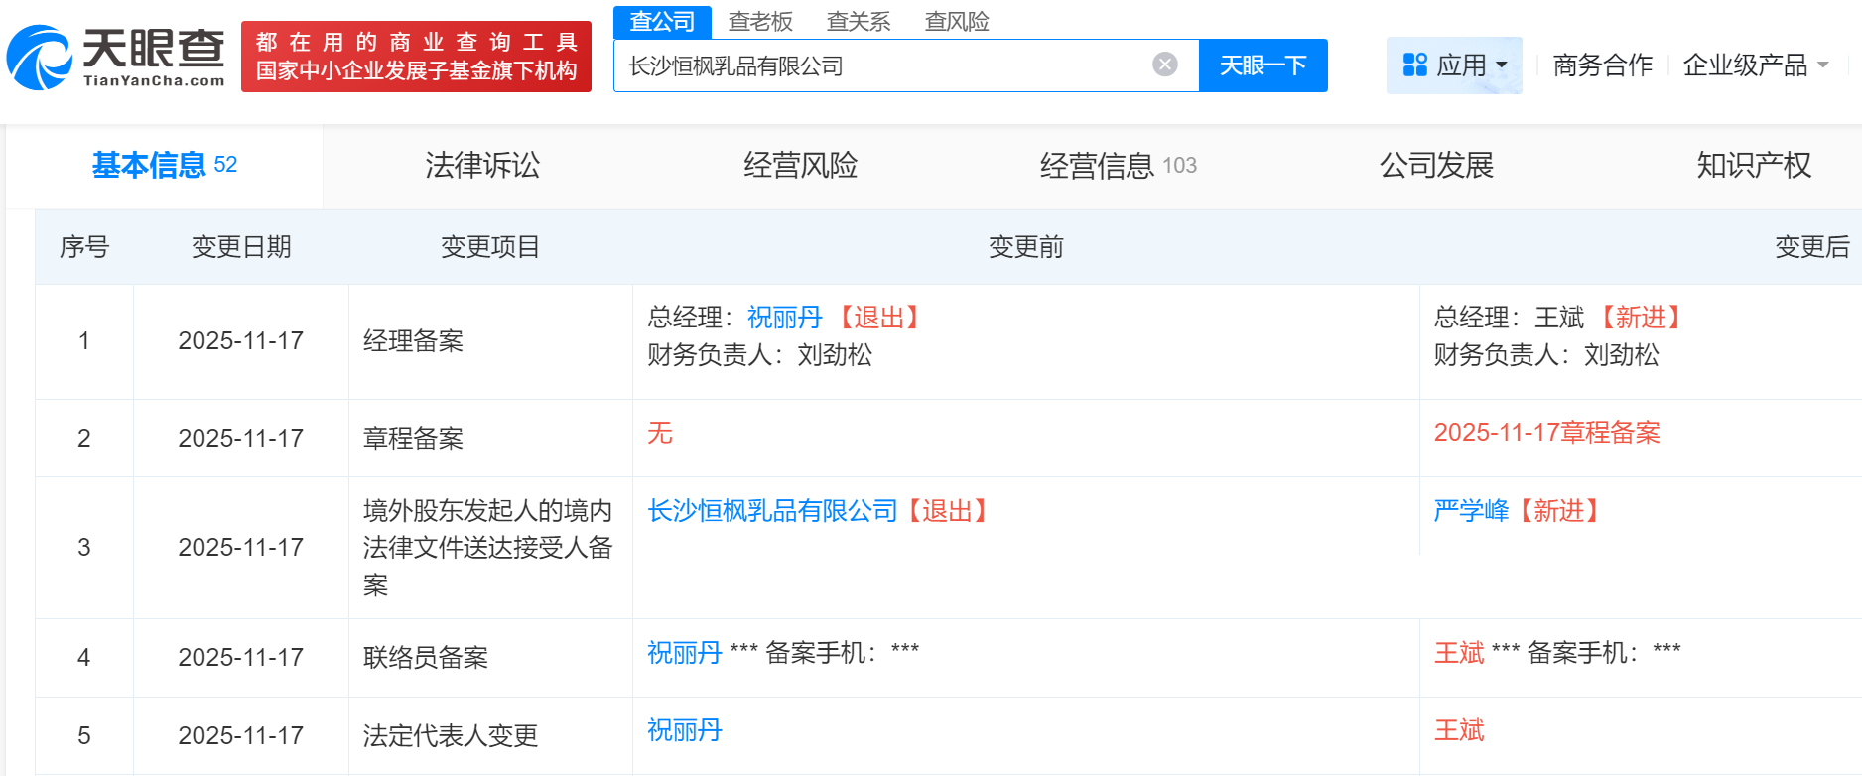Open 长沙恒枫乳品有限公司 link in change row 3
The image size is (1862, 776).
pos(773,511)
